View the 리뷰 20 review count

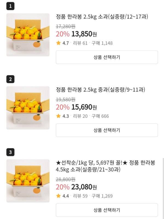point(80,116)
